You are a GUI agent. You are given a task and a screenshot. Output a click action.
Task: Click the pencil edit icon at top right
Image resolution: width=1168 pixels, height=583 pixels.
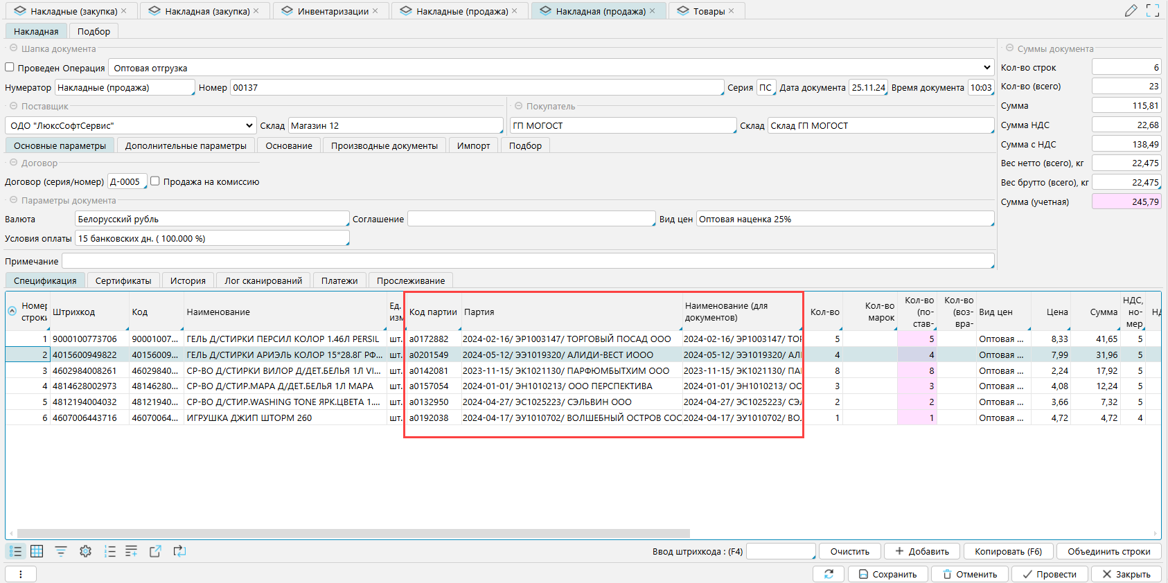tap(1131, 10)
